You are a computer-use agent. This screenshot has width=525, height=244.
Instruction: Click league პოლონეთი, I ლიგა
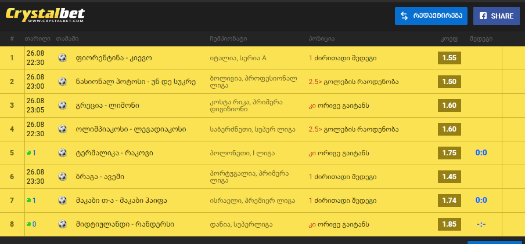tap(242, 153)
